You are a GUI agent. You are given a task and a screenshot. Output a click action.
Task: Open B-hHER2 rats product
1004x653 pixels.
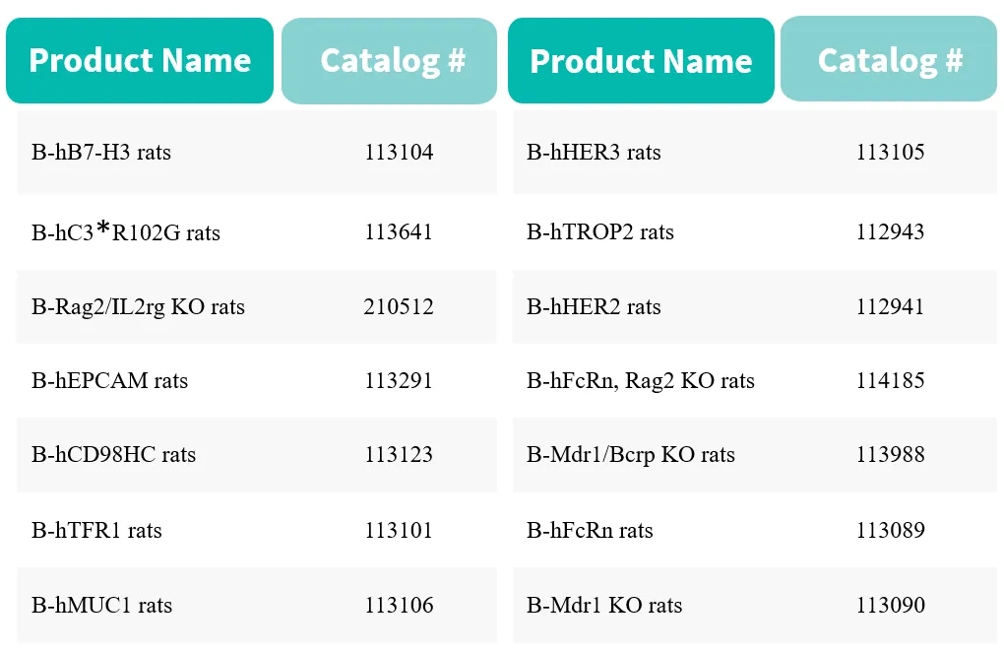(594, 307)
